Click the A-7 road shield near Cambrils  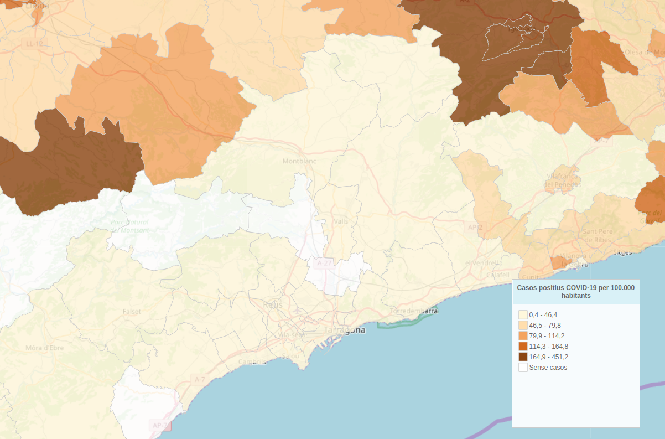click(200, 379)
